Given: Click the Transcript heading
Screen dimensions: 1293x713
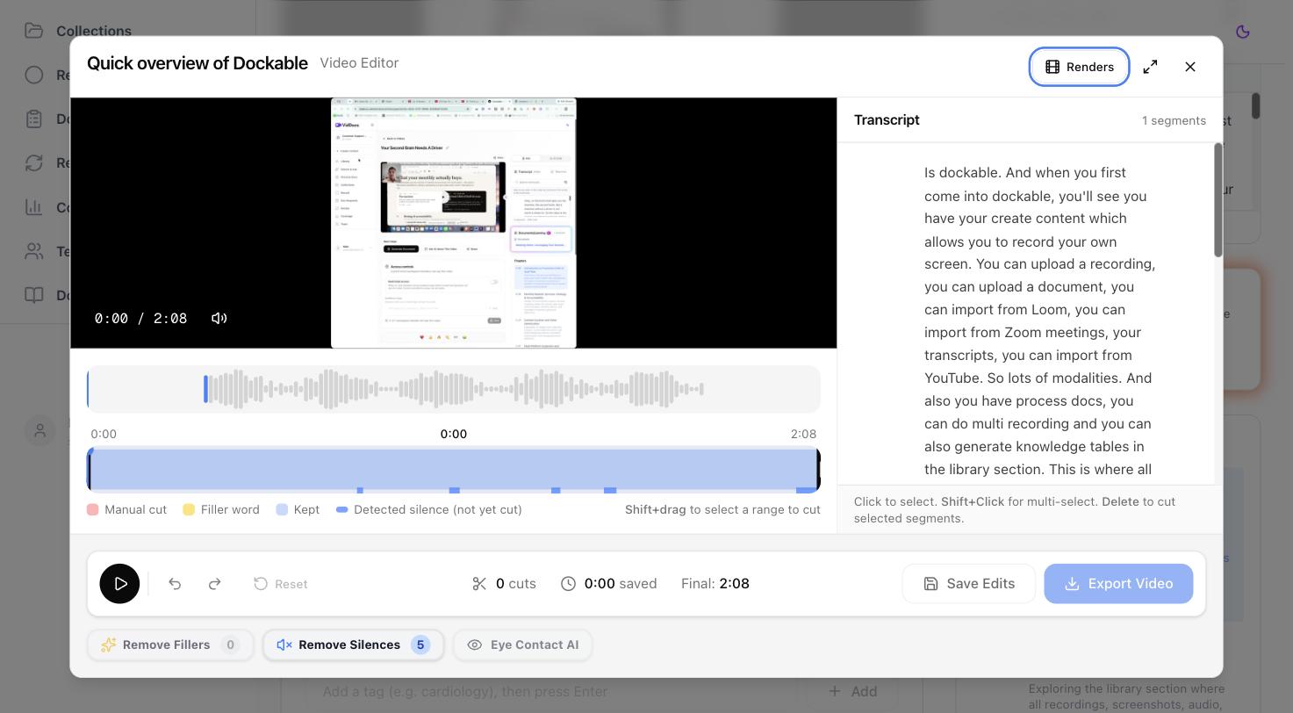Looking at the screenshot, I should coord(887,120).
